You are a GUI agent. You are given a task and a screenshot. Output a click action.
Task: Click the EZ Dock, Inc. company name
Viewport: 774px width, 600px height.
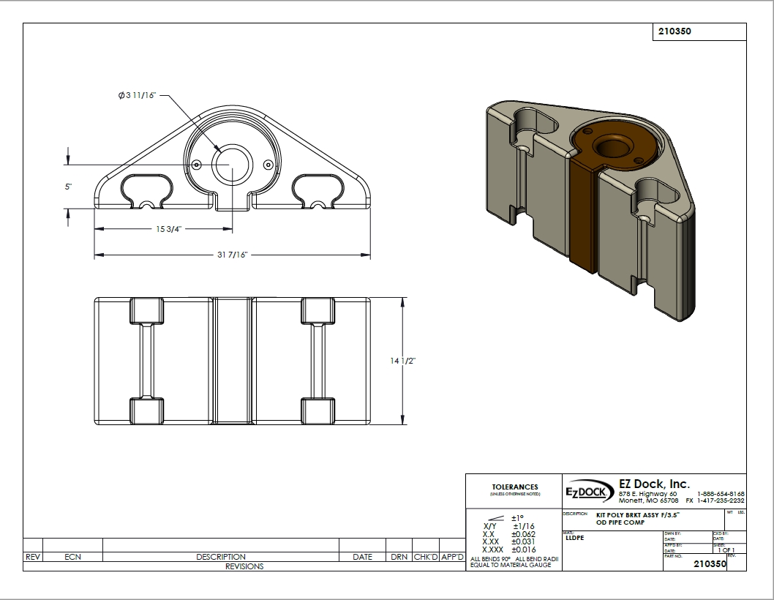click(654, 484)
